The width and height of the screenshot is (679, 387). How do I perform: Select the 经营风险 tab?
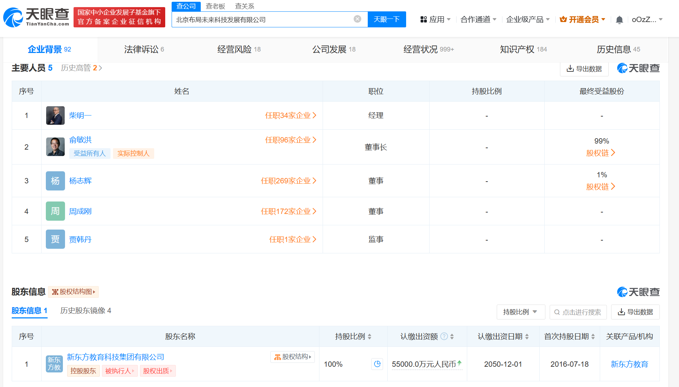click(x=239, y=49)
